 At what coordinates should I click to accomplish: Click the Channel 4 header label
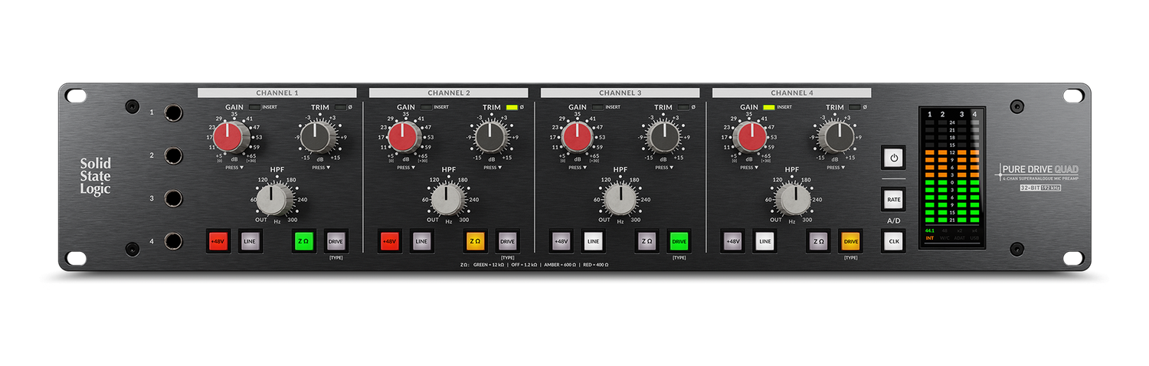791,93
